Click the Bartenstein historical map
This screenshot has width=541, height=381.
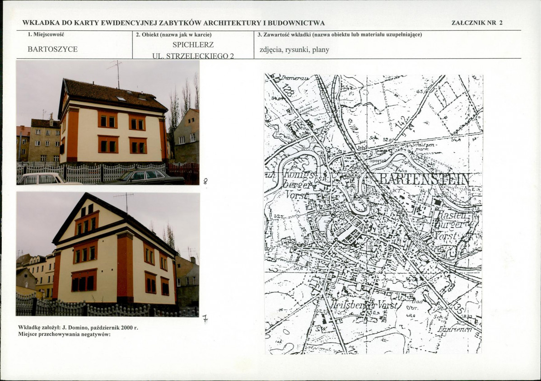point(373,214)
